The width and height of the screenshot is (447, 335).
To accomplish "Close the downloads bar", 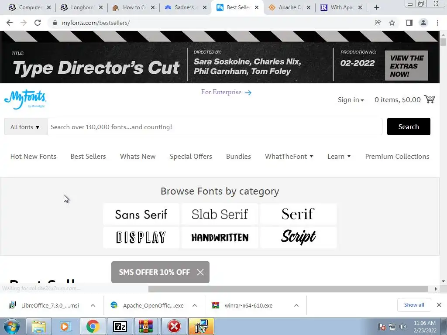I will (439, 305).
